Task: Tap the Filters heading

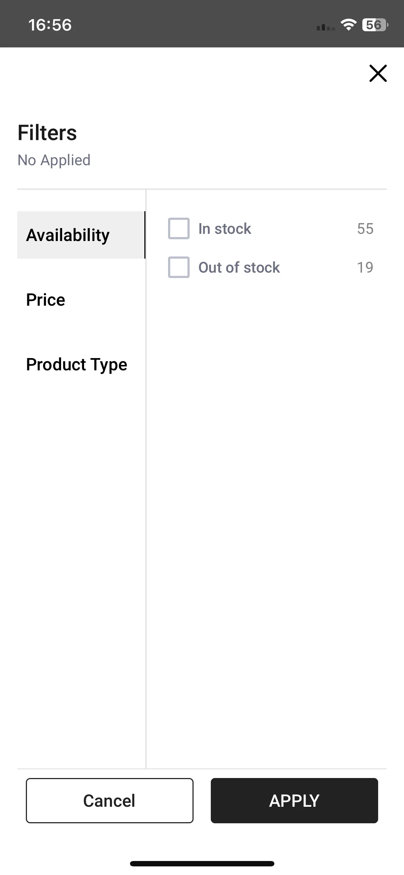Action: (x=47, y=133)
